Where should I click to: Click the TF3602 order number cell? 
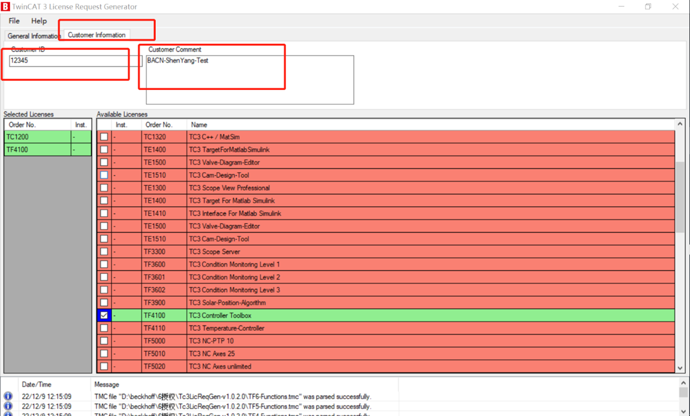tap(164, 290)
